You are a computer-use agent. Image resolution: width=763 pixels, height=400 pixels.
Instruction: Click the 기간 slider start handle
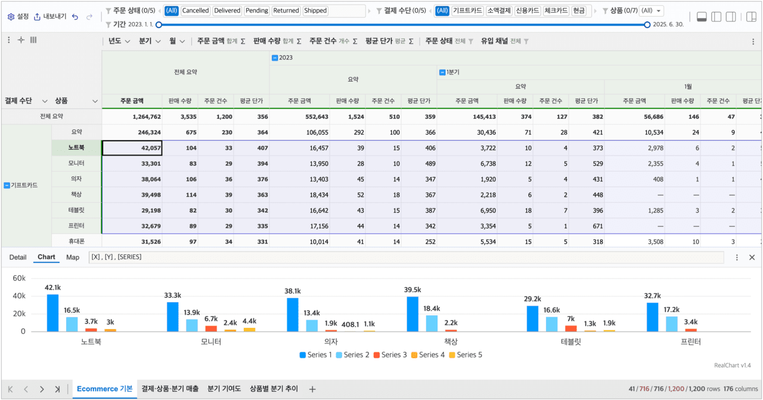tap(159, 24)
